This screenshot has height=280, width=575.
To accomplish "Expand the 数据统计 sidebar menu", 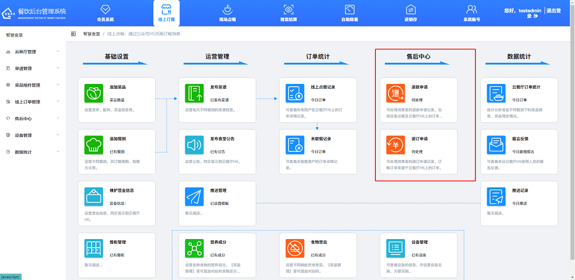I will tap(32, 152).
